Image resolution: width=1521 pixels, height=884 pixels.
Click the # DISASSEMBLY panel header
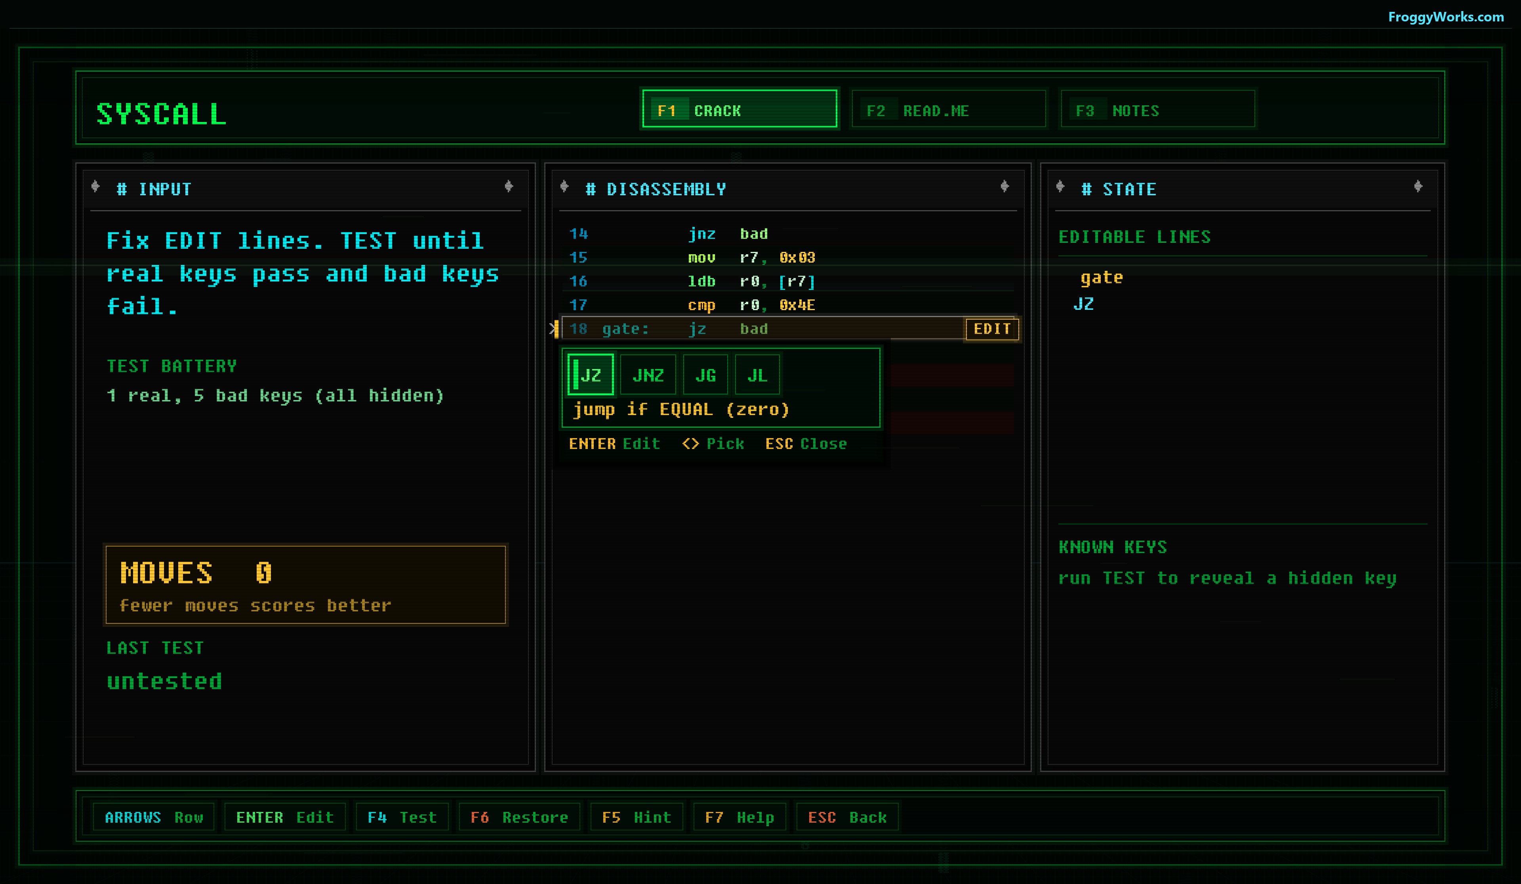point(656,189)
